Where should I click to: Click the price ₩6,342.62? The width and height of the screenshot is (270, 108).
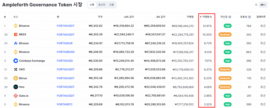coord(95,26)
